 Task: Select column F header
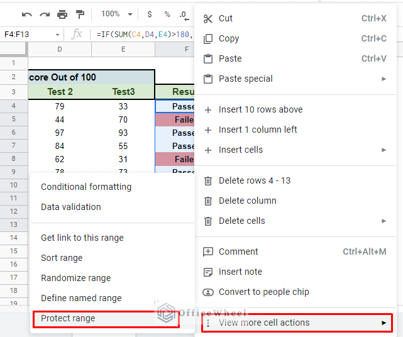[175, 49]
